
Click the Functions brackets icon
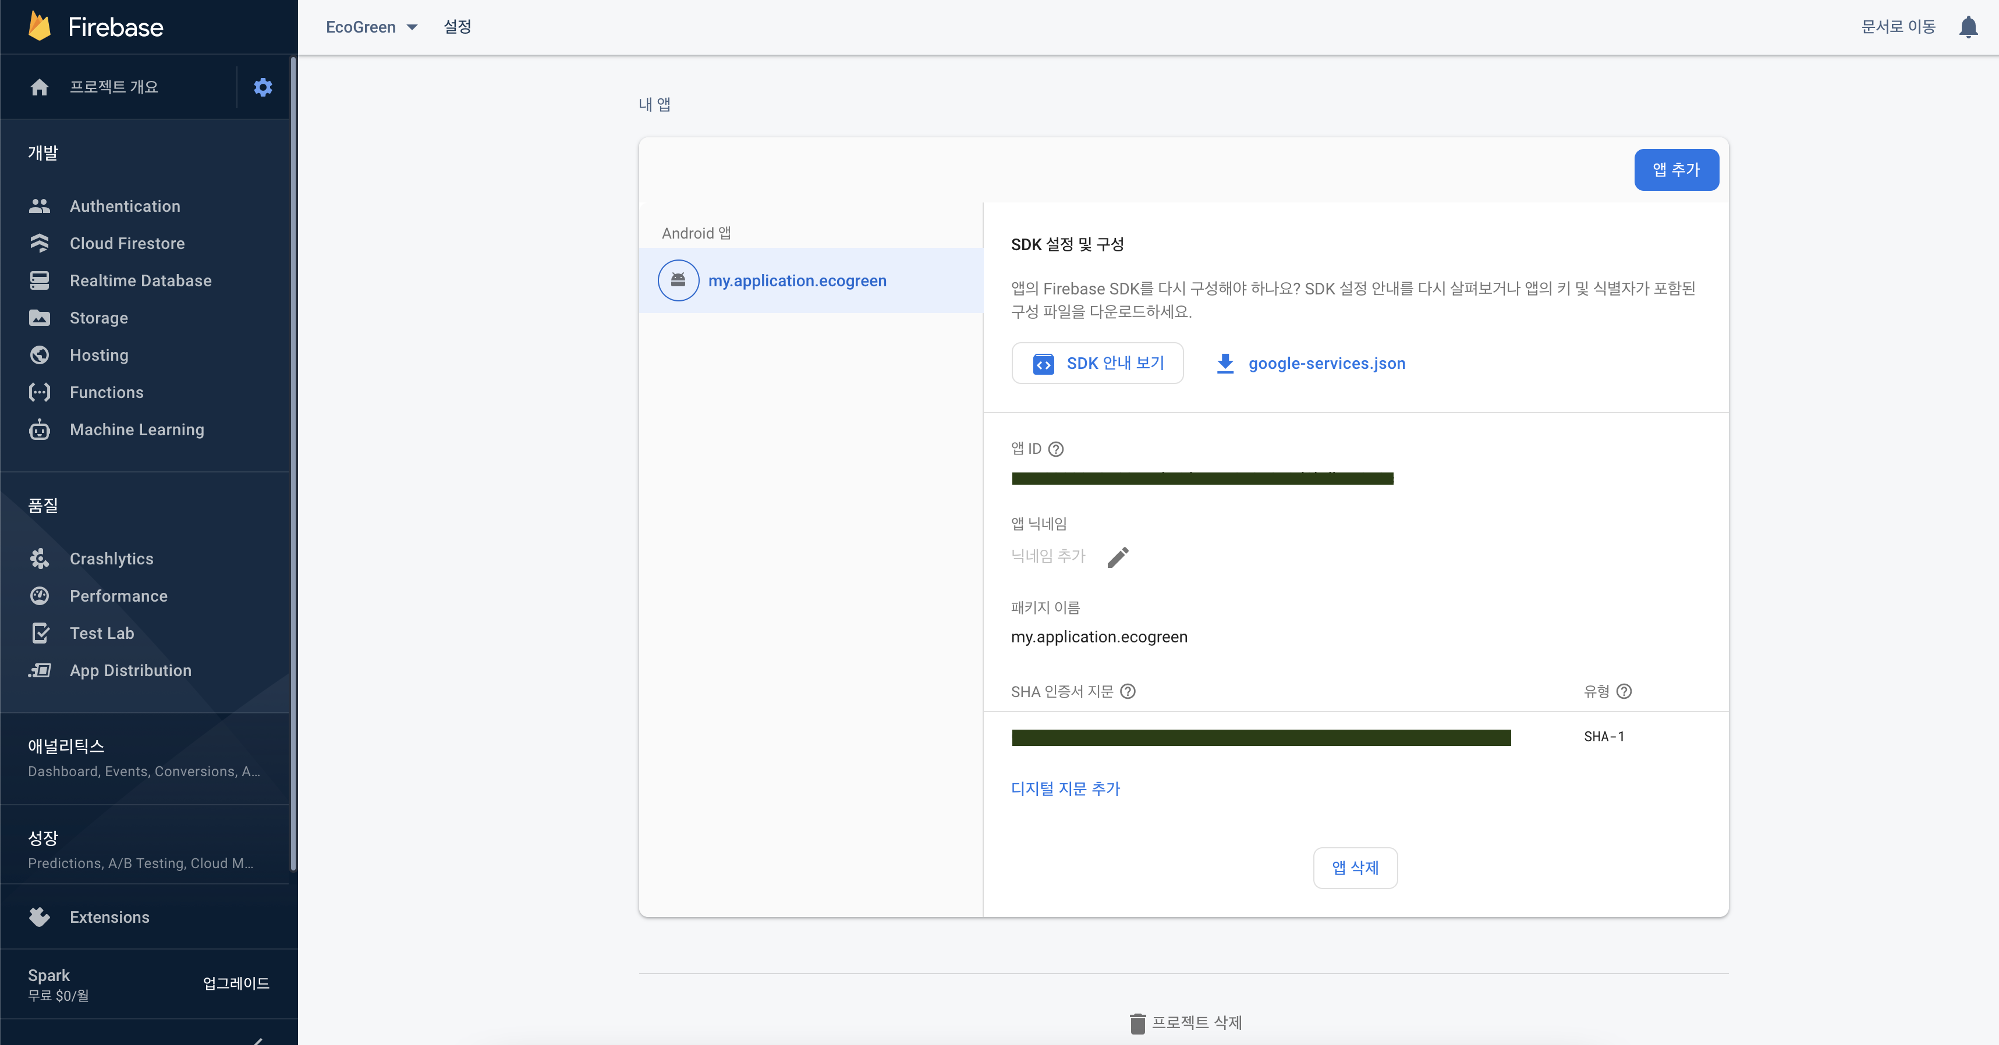click(40, 393)
